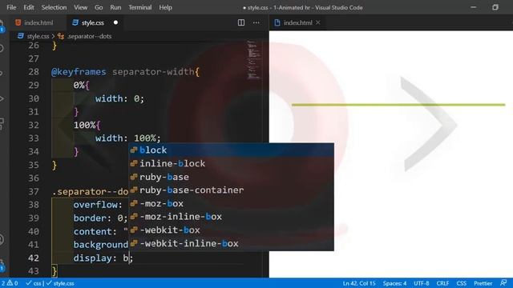The image size is (513, 288).
Task: Open the Run menu
Action: [x=115, y=7]
